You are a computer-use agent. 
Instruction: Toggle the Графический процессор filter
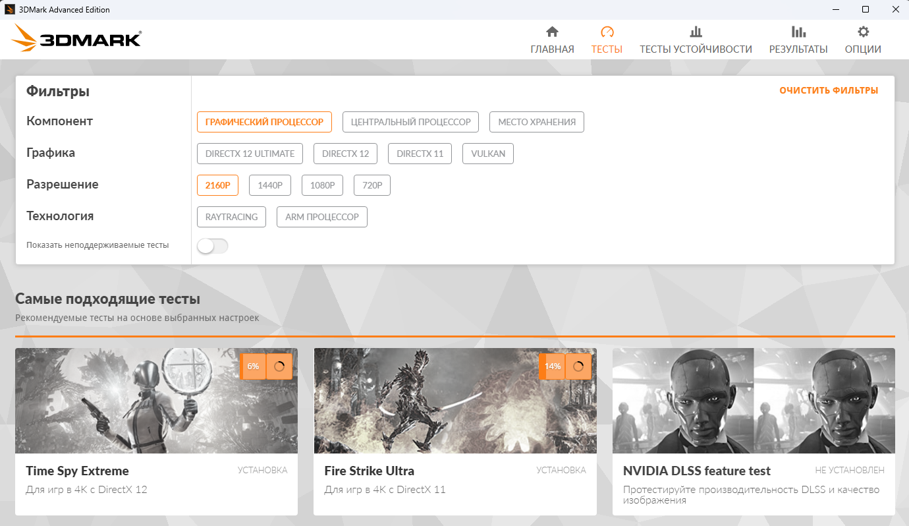coord(264,122)
